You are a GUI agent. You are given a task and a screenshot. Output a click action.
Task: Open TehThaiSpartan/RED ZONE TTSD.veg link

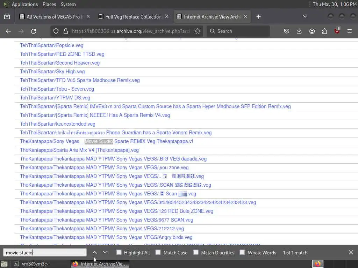coord(62,54)
